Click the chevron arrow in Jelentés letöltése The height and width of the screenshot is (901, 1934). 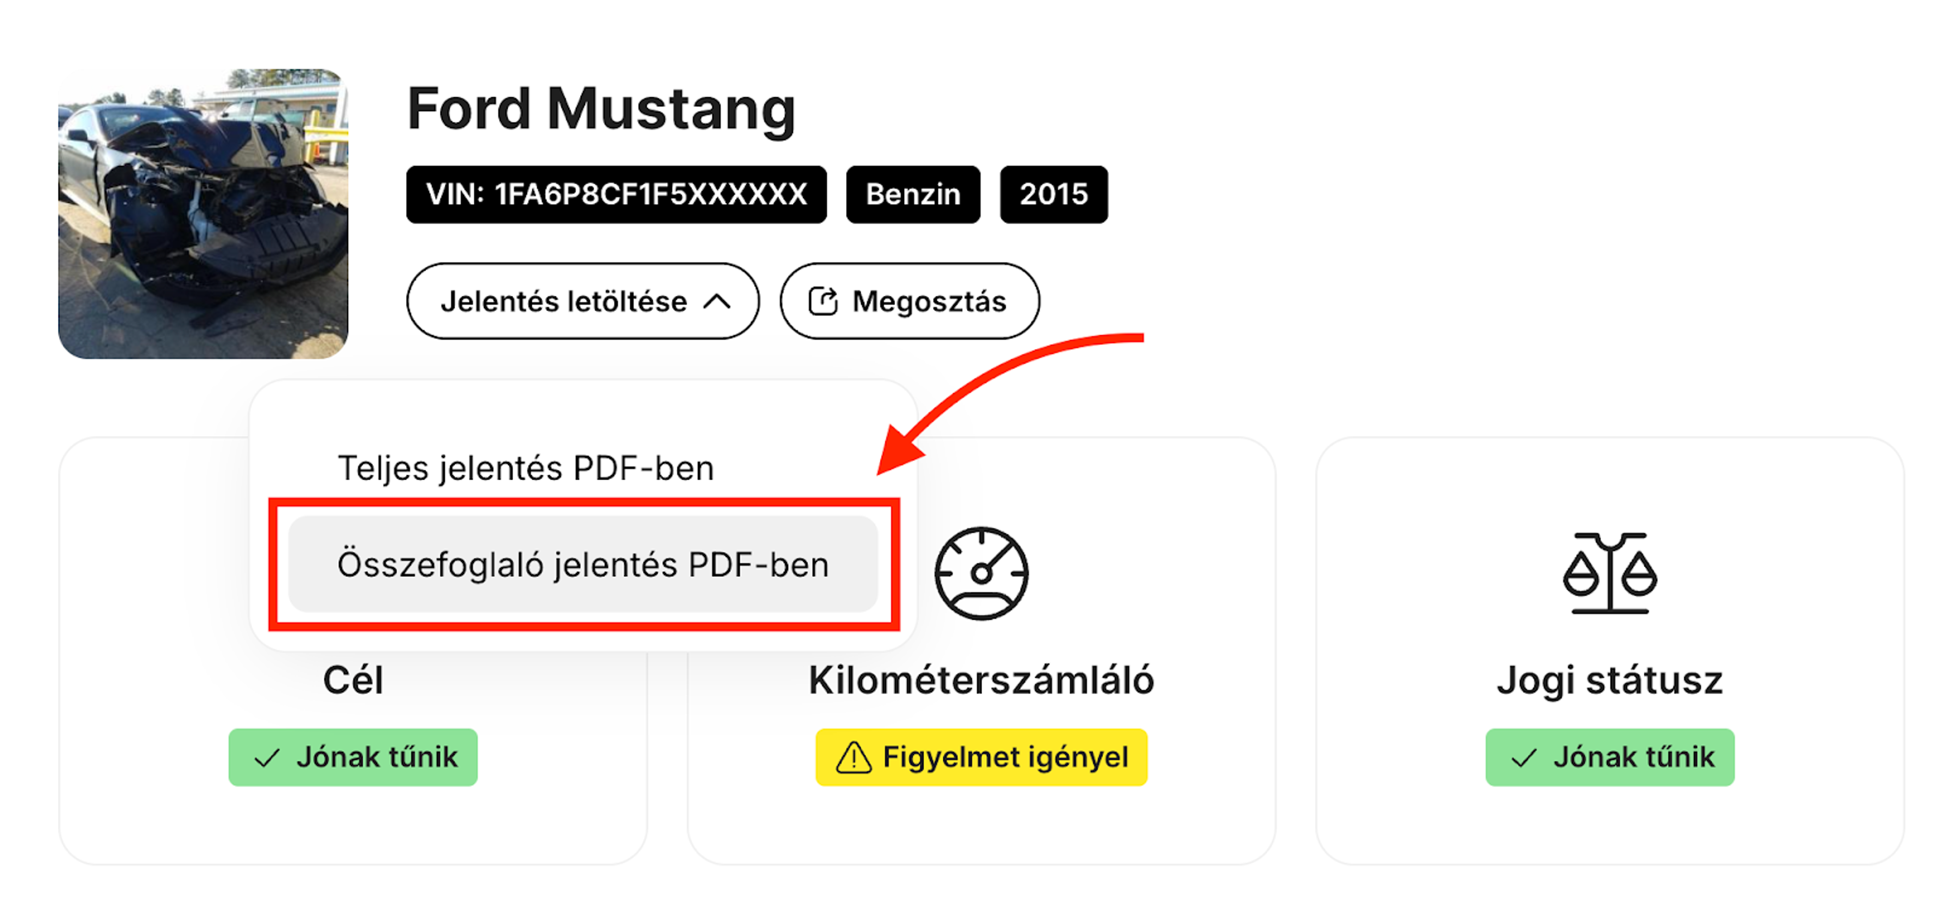pos(717,302)
